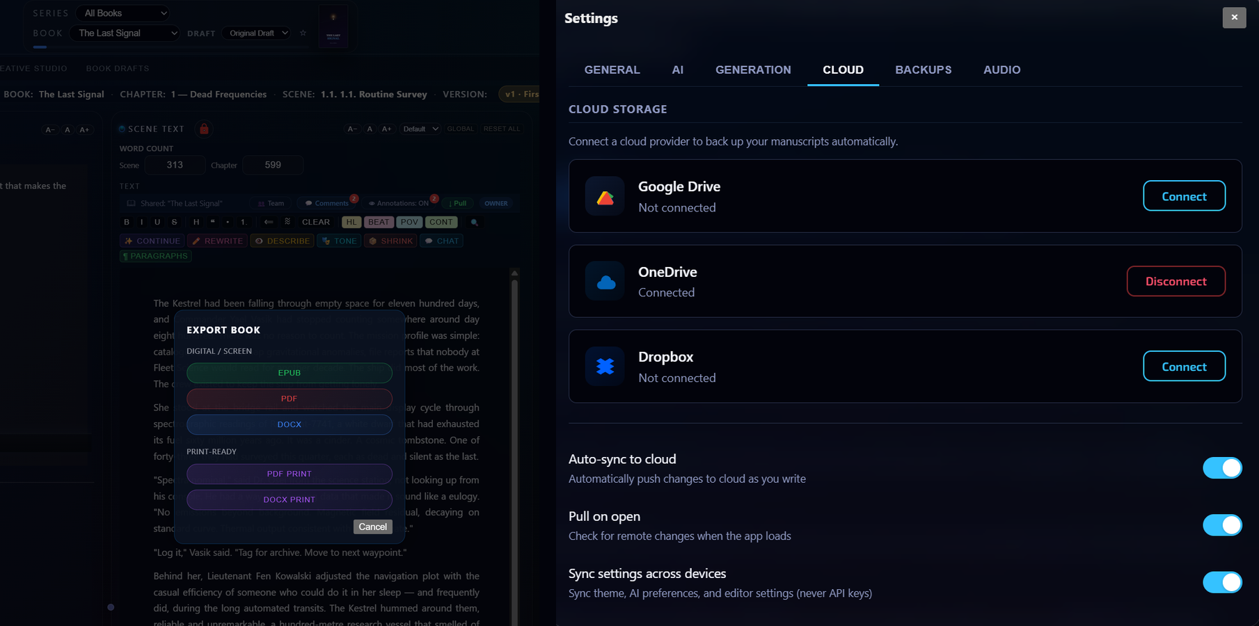Toggle Sync settings across devices

tap(1221, 582)
